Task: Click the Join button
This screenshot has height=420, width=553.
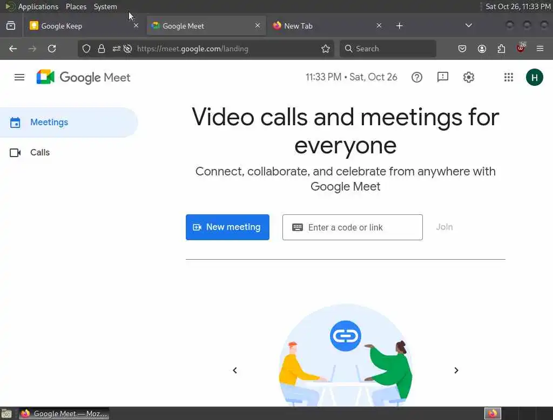Action: point(444,227)
